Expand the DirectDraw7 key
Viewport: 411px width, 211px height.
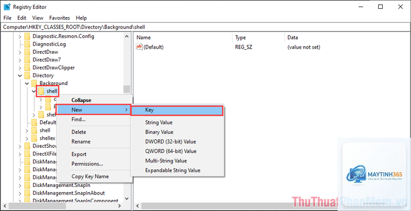coord(20,60)
